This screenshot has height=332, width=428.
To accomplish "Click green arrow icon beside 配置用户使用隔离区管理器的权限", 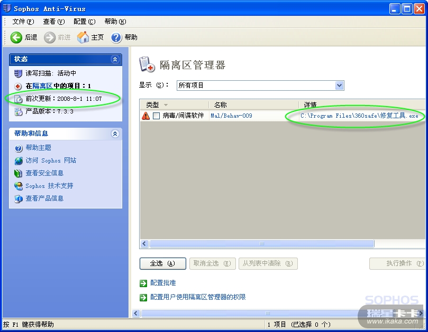I will tap(143, 297).
